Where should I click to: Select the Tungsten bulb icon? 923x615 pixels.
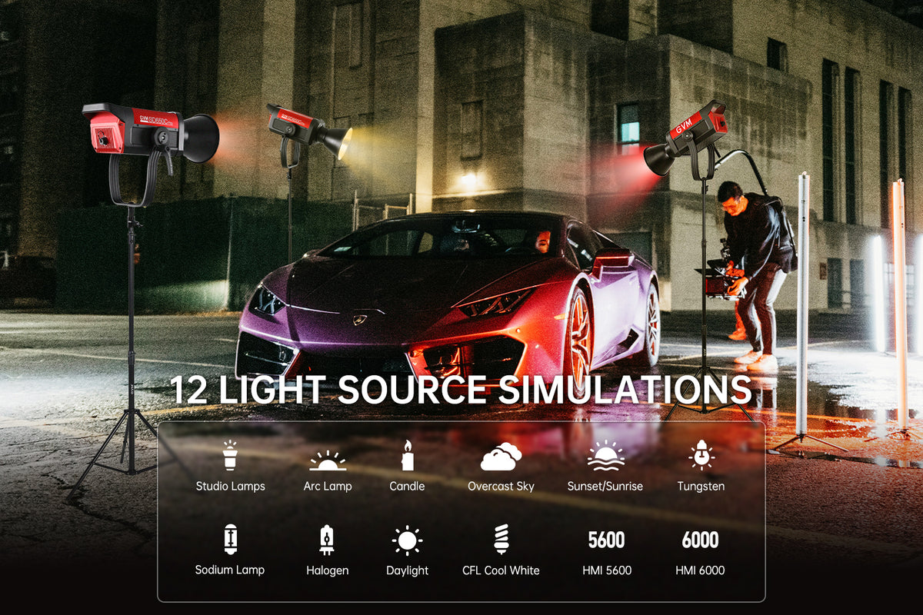(701, 455)
